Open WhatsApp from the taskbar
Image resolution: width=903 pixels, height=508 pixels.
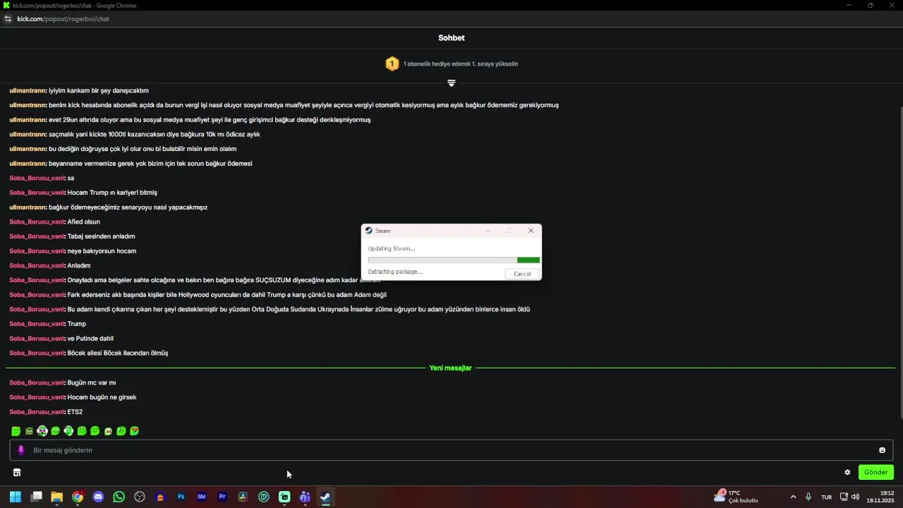119,497
